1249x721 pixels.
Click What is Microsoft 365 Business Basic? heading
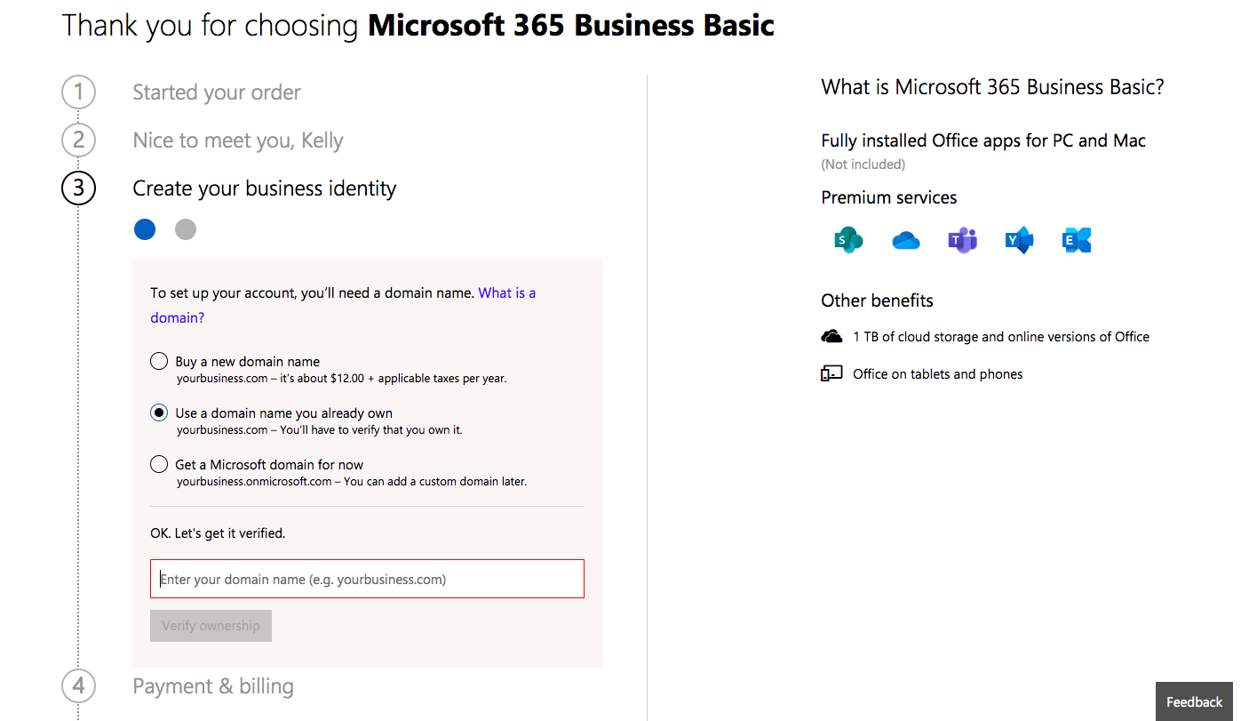(992, 87)
